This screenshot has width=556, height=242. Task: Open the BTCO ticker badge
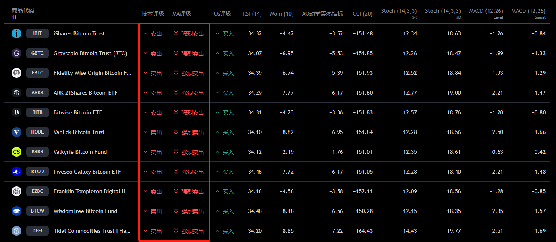[x=37, y=172]
